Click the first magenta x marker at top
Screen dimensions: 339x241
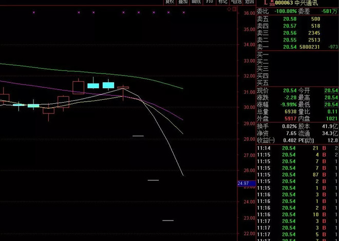33,12
